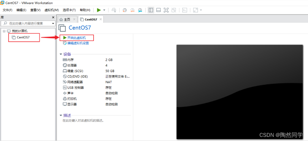Screen dimensions: 308x141
Task: Click the CD/DVD disc icon
Action: tap(65, 77)
